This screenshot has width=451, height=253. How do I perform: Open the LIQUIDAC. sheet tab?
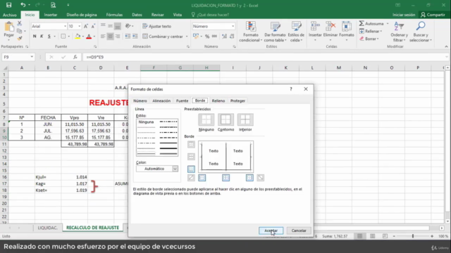click(48, 228)
